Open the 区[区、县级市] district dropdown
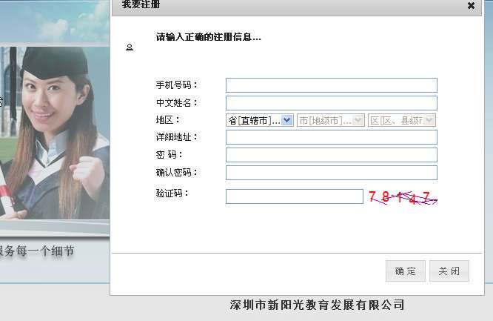 pyautogui.click(x=401, y=120)
